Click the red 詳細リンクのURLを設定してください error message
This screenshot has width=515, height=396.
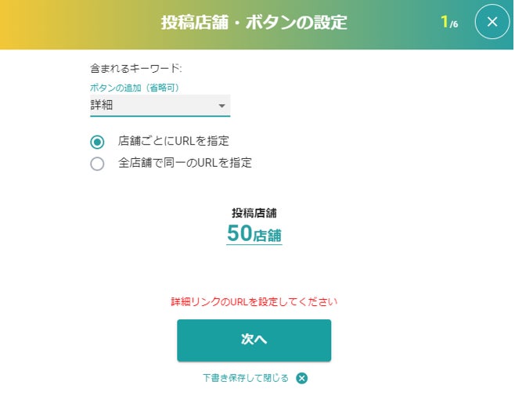click(254, 301)
